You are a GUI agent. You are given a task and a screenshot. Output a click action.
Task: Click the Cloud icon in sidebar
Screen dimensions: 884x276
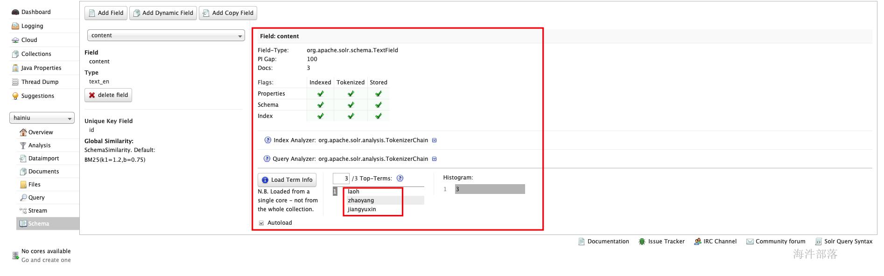[x=15, y=40]
